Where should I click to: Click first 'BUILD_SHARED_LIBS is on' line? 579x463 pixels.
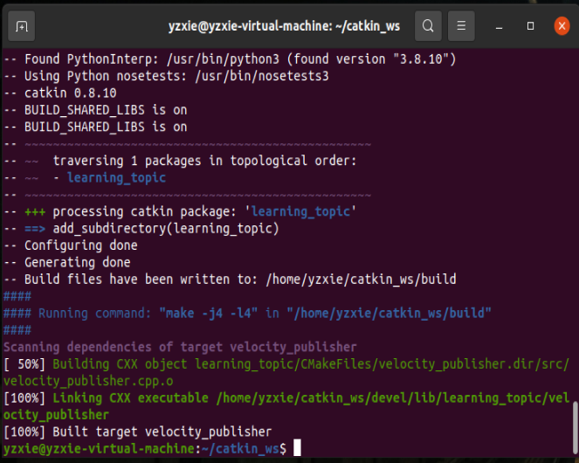[x=95, y=110]
